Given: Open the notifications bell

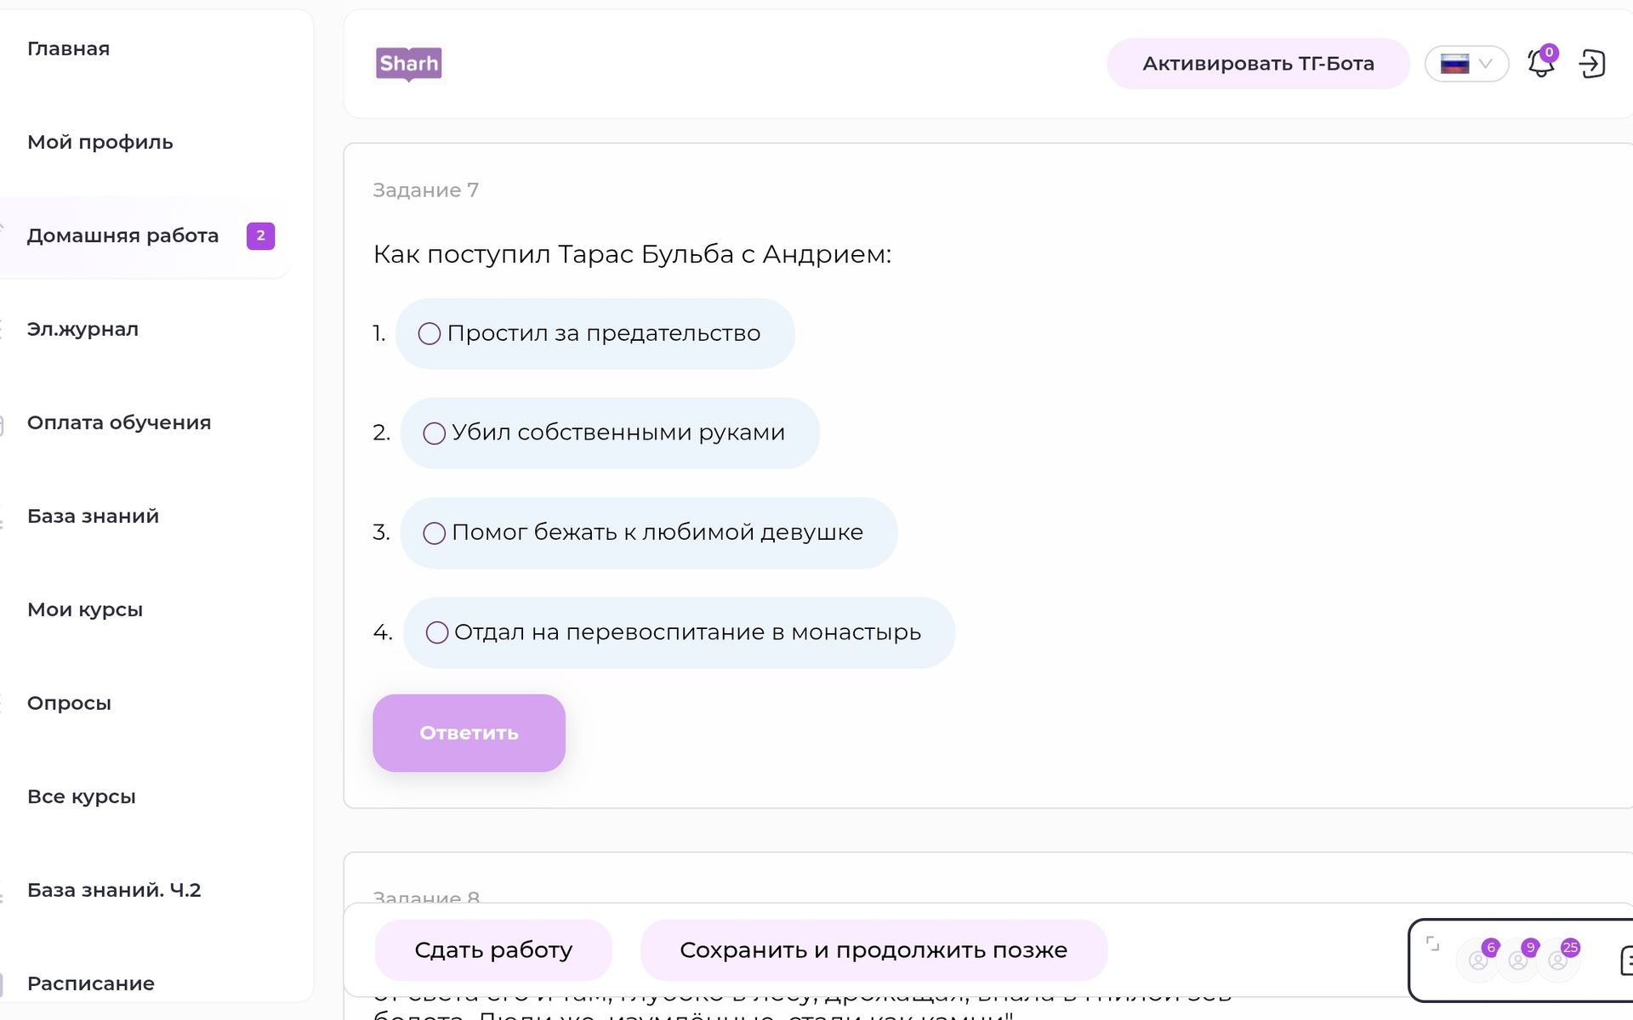Looking at the screenshot, I should [1541, 63].
